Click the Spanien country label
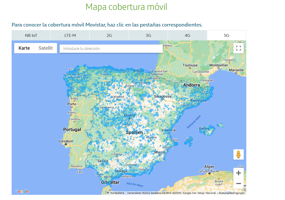 134,132
